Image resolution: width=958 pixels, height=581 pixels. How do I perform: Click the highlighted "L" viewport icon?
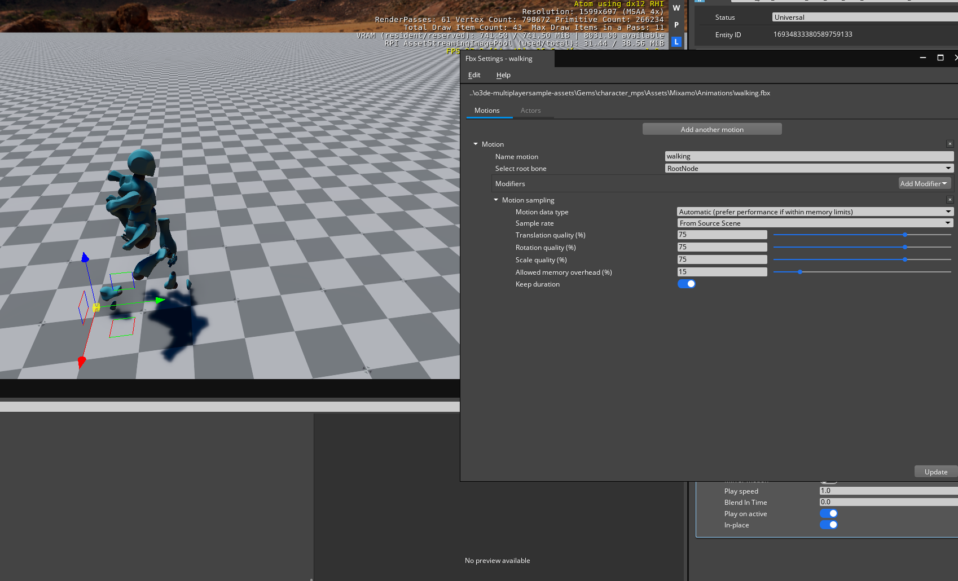point(676,41)
